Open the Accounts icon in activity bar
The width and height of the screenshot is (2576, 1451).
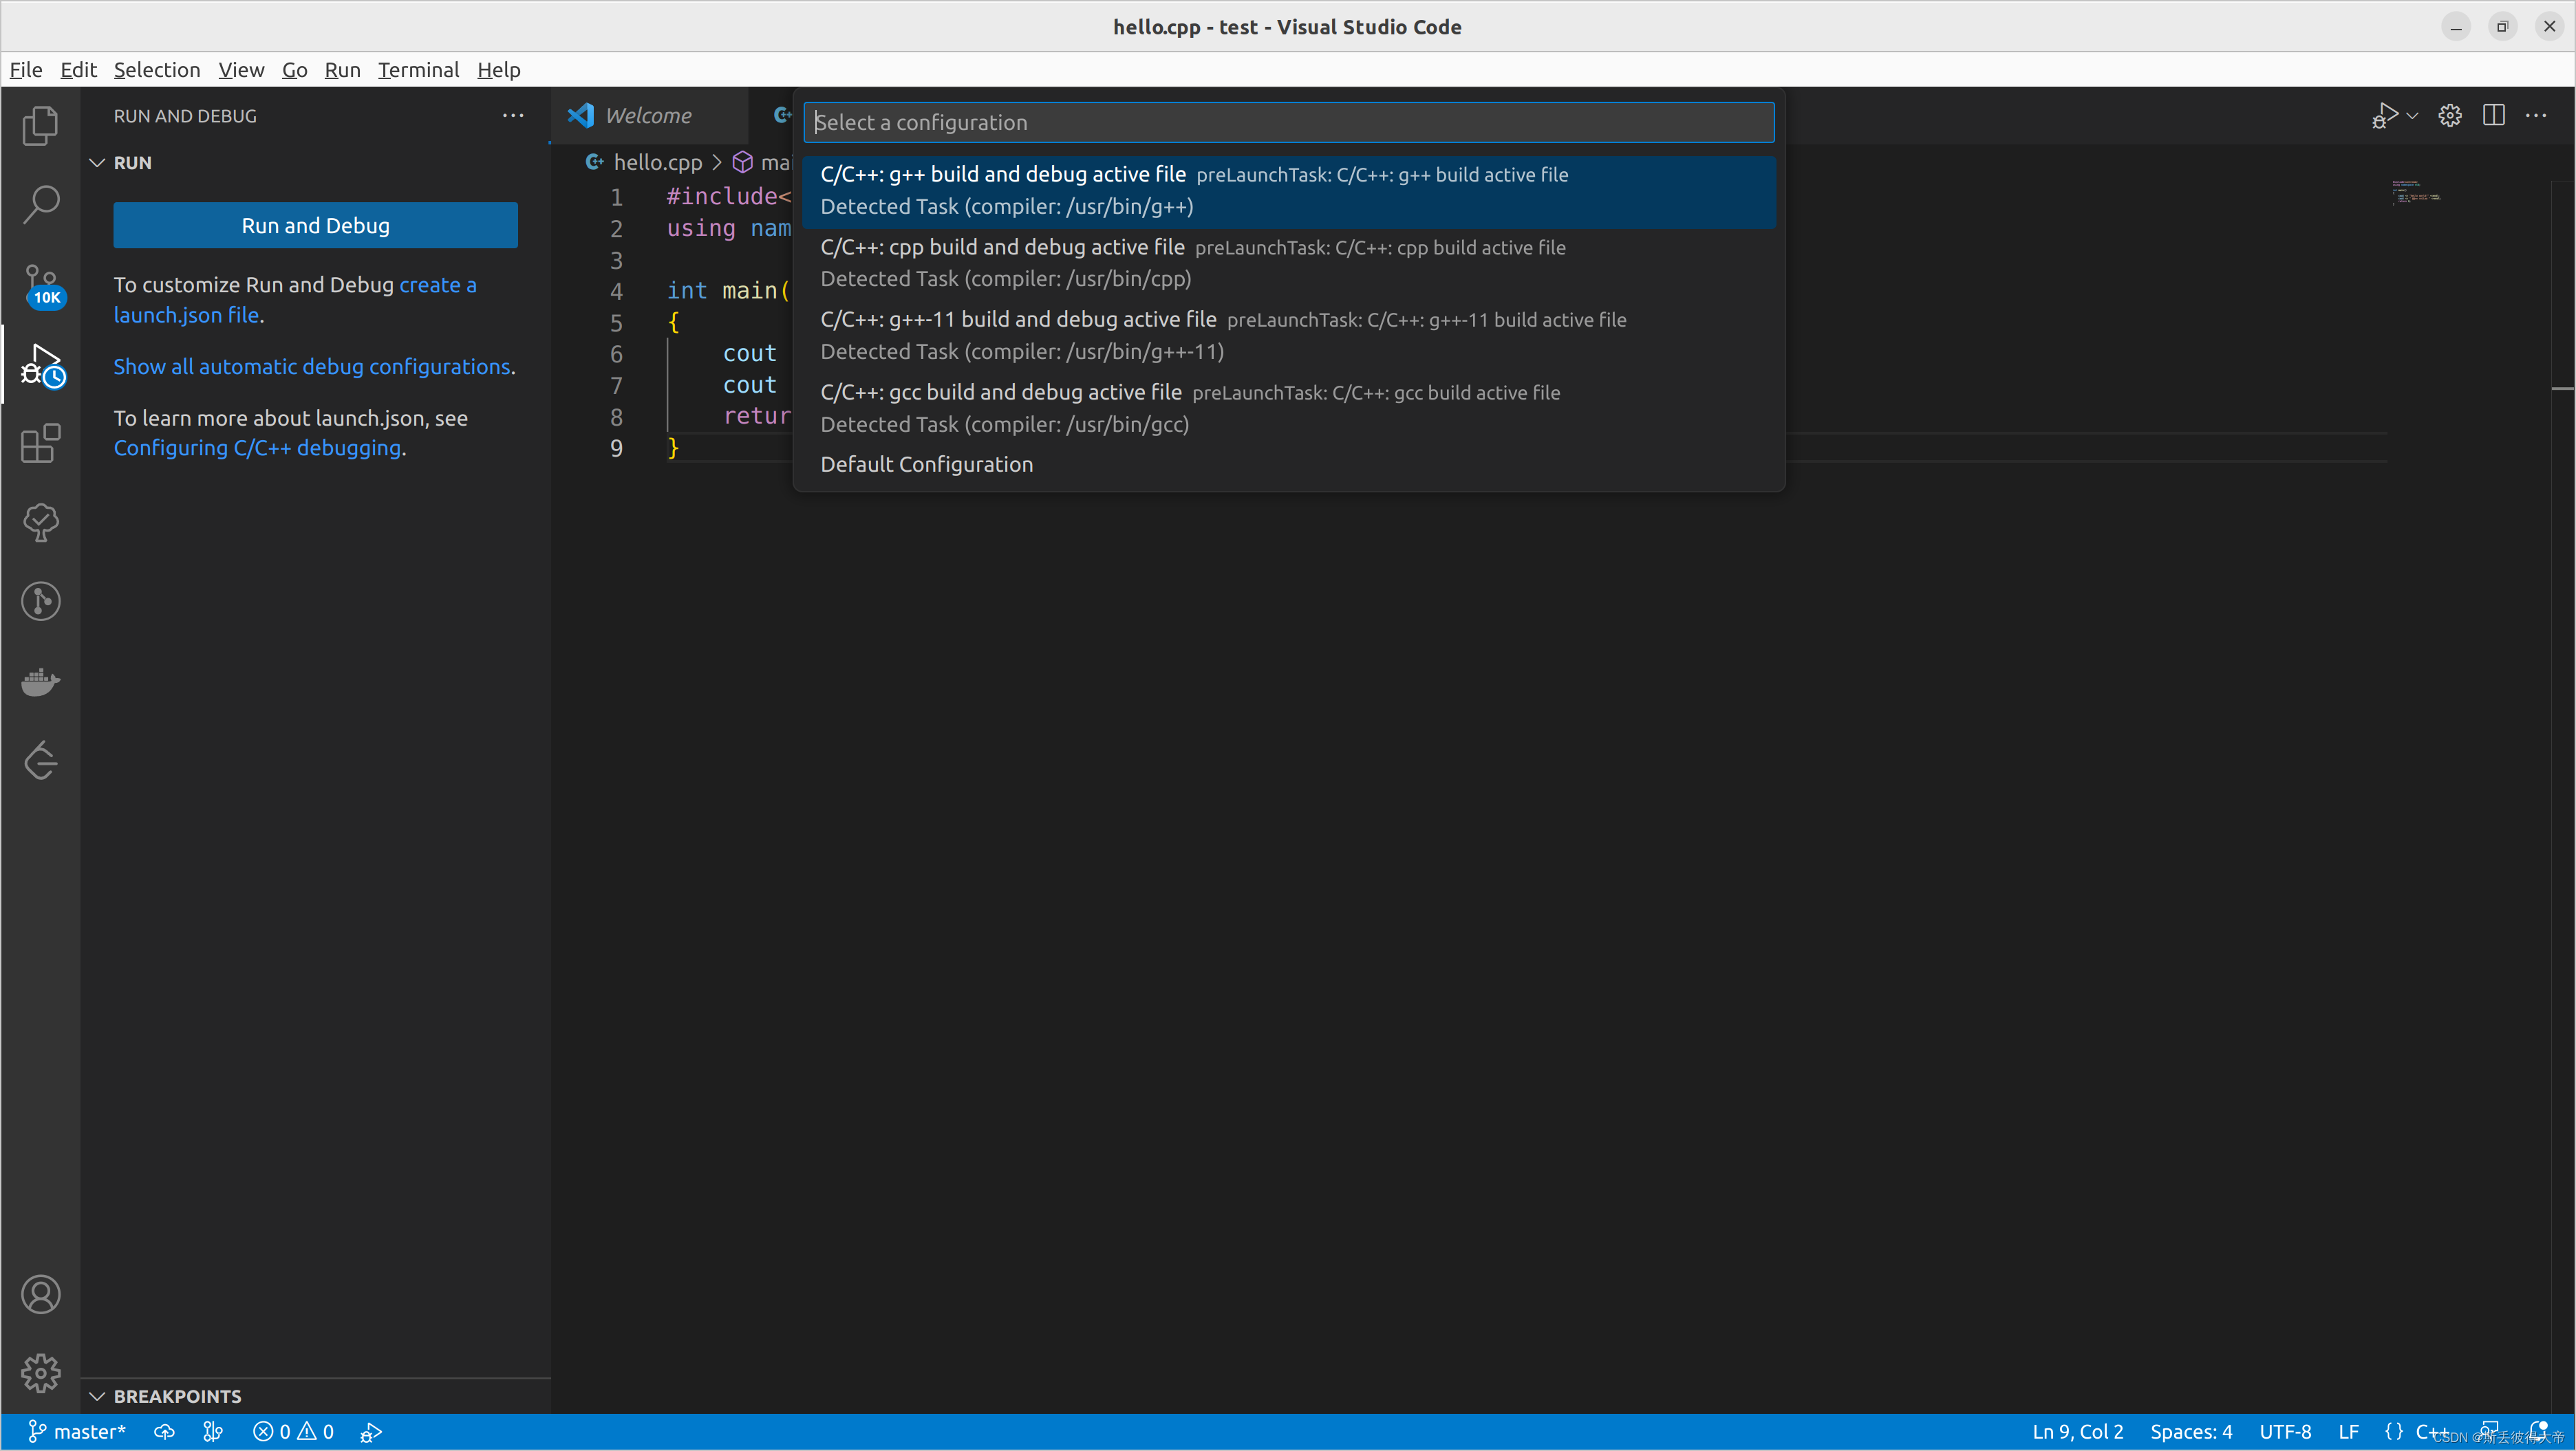pos(40,1294)
